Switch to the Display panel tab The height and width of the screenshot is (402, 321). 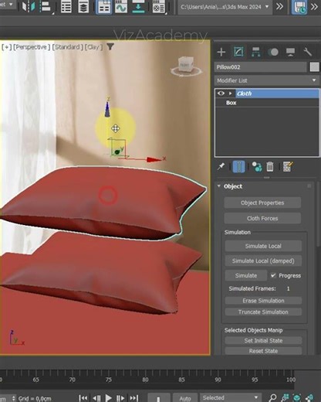[290, 52]
